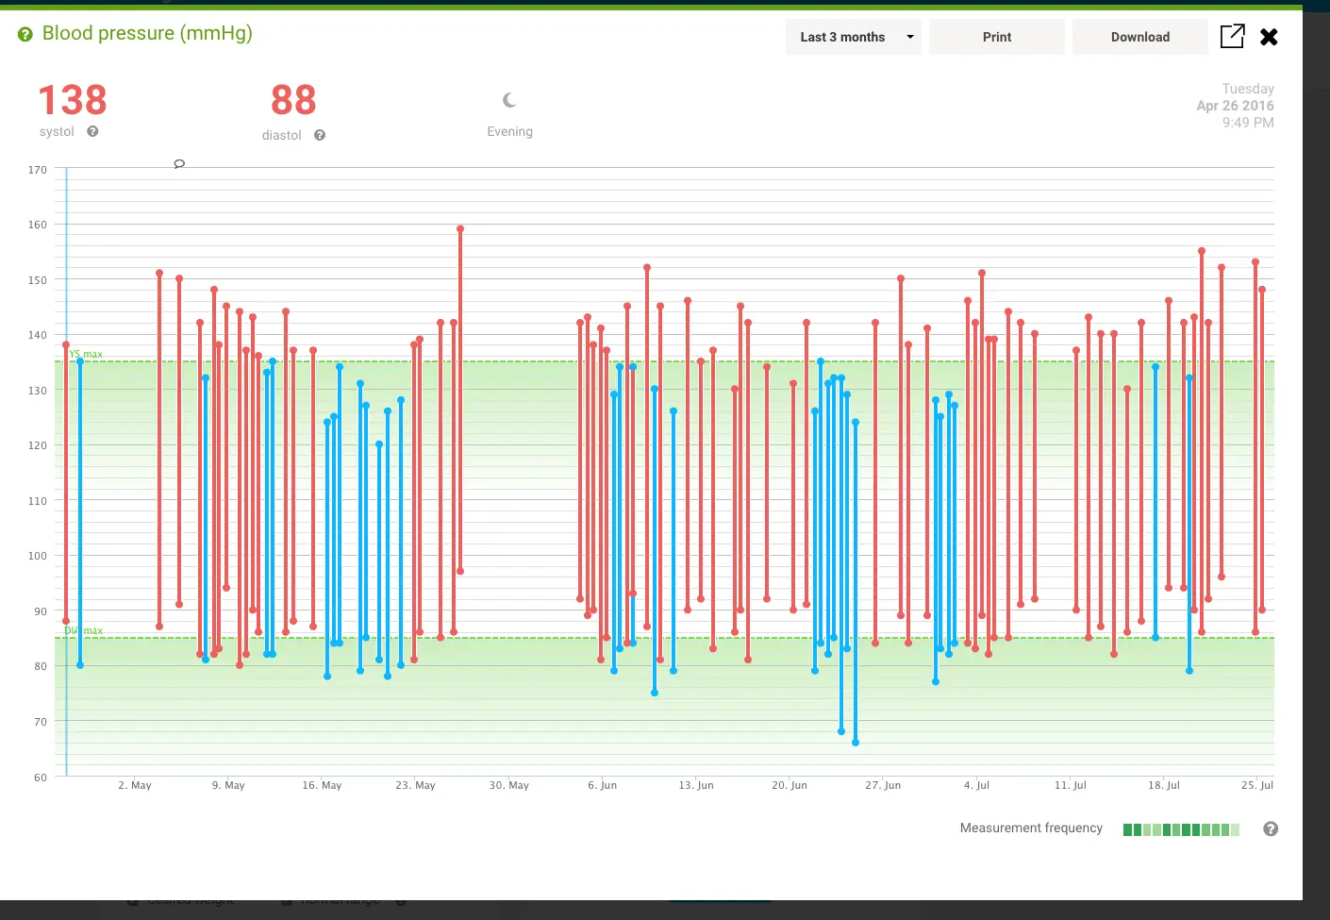Image resolution: width=1330 pixels, height=920 pixels.
Task: Toggle the Normal range option
Action: click(286, 899)
